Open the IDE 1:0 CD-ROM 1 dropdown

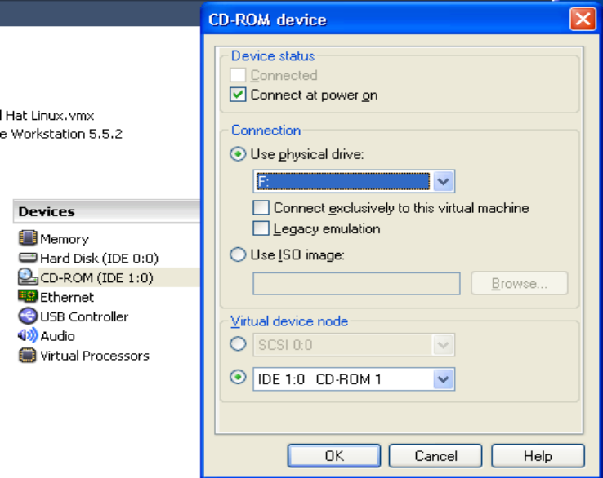tap(443, 379)
